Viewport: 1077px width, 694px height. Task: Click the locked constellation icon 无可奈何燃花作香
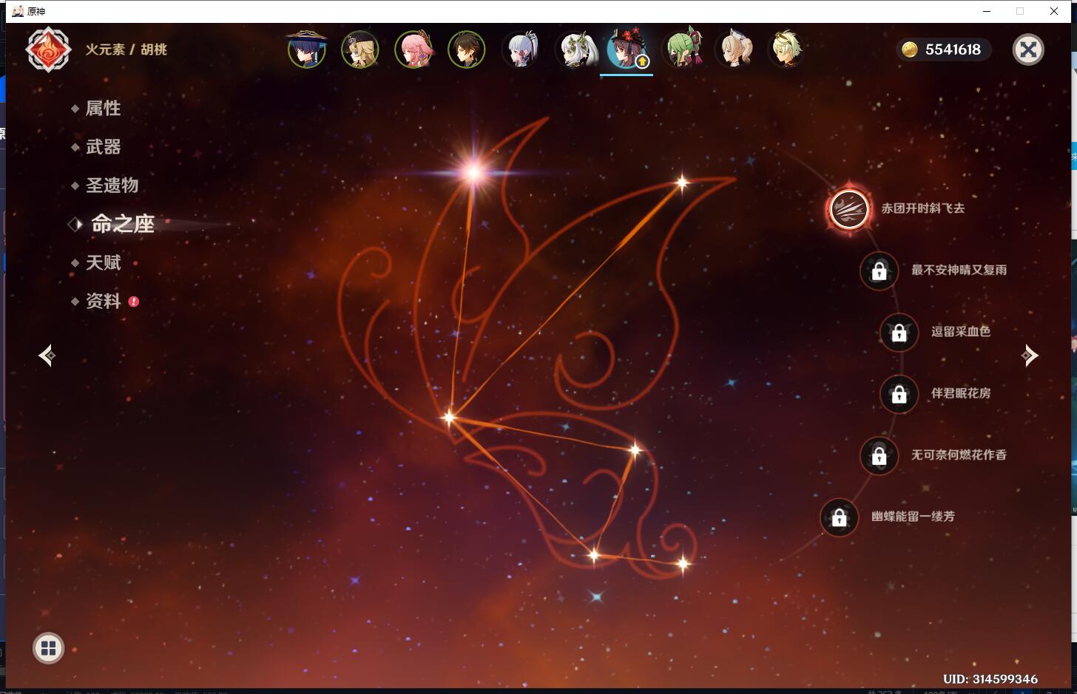point(879,455)
